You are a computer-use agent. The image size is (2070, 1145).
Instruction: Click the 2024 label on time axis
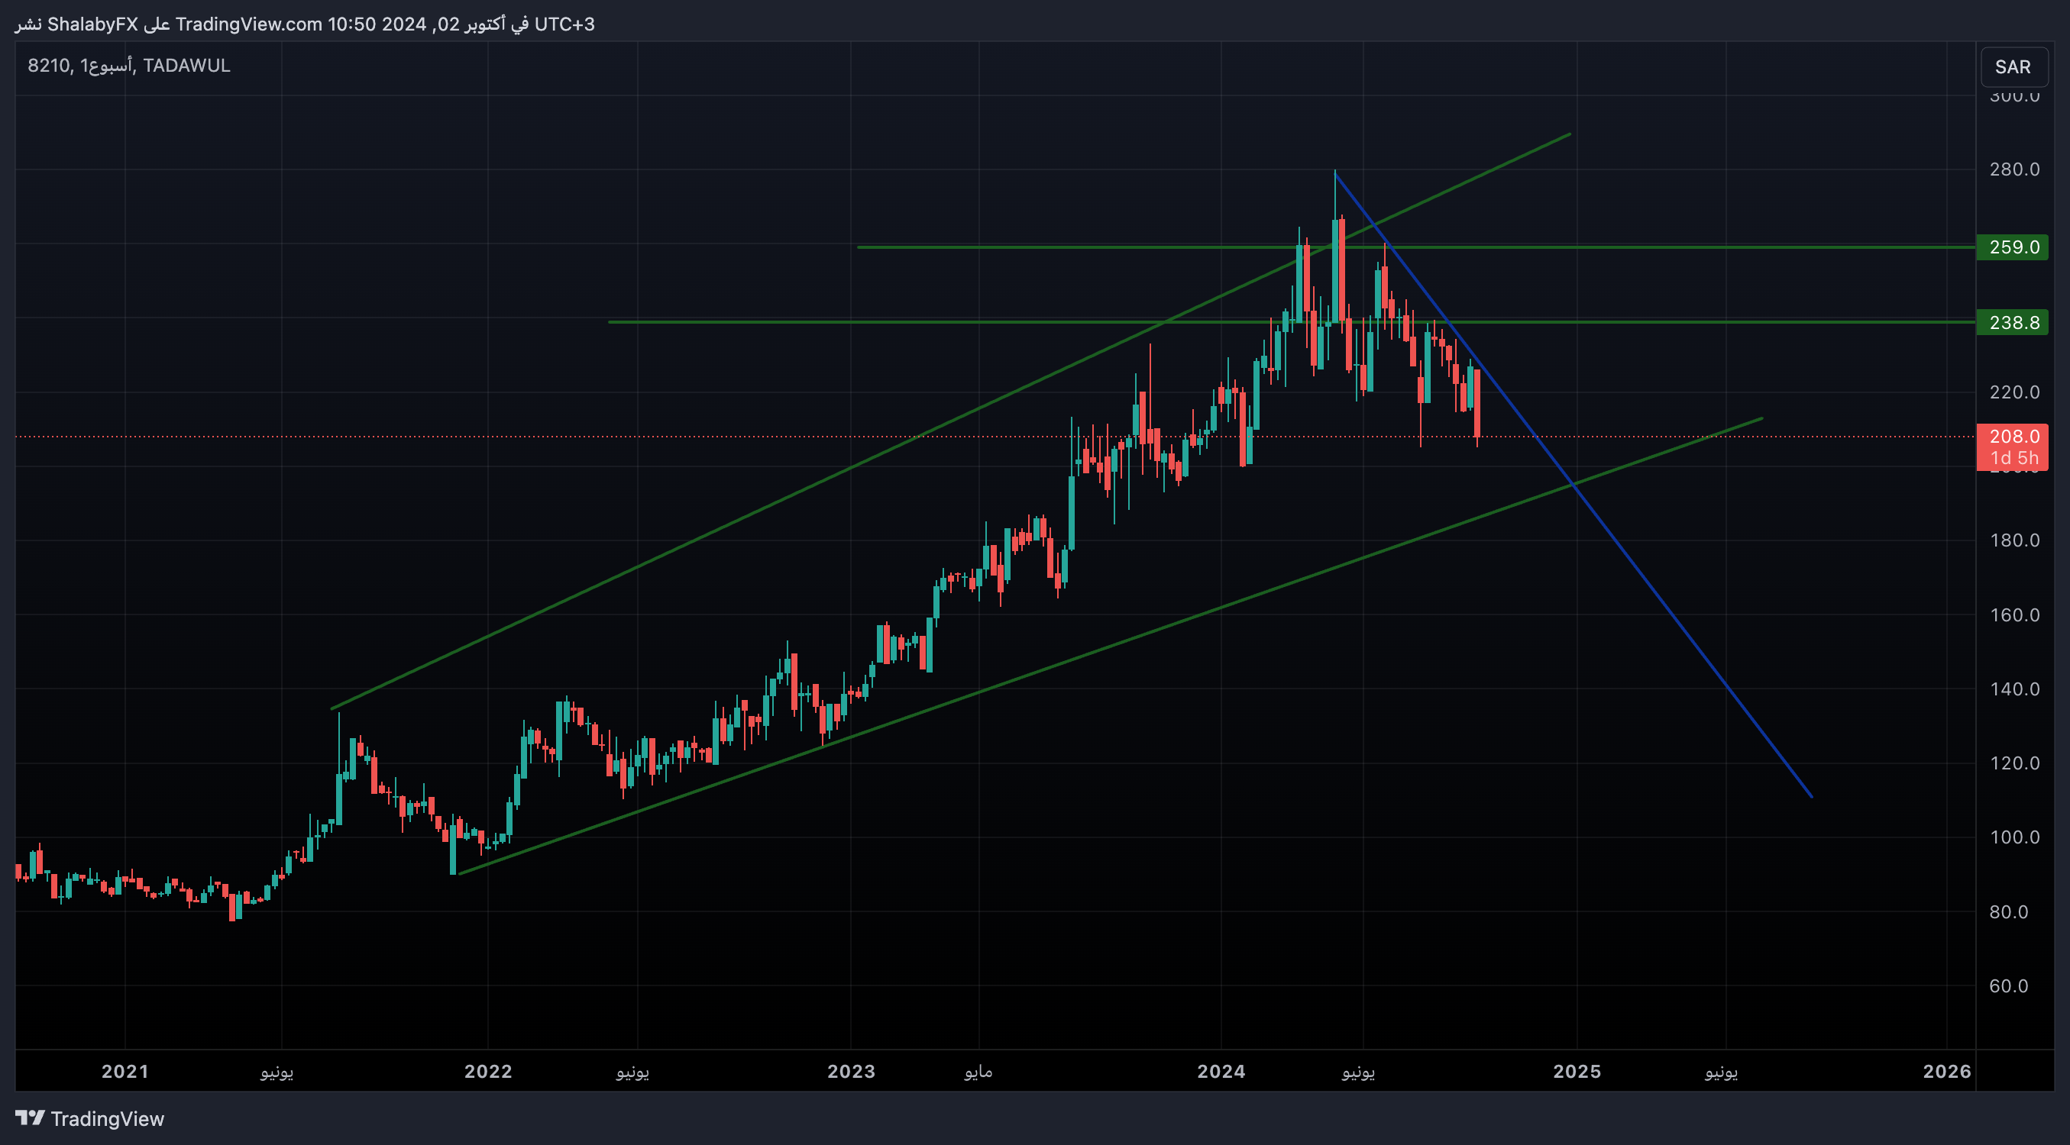pos(1221,1071)
